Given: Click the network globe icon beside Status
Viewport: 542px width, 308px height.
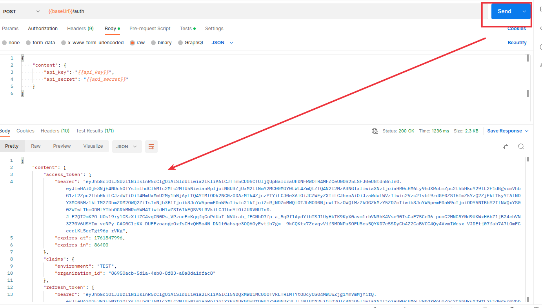Looking at the screenshot, I should click(x=375, y=131).
